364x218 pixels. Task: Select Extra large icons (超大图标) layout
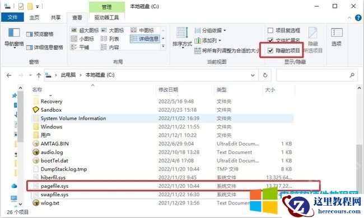coord(85,30)
